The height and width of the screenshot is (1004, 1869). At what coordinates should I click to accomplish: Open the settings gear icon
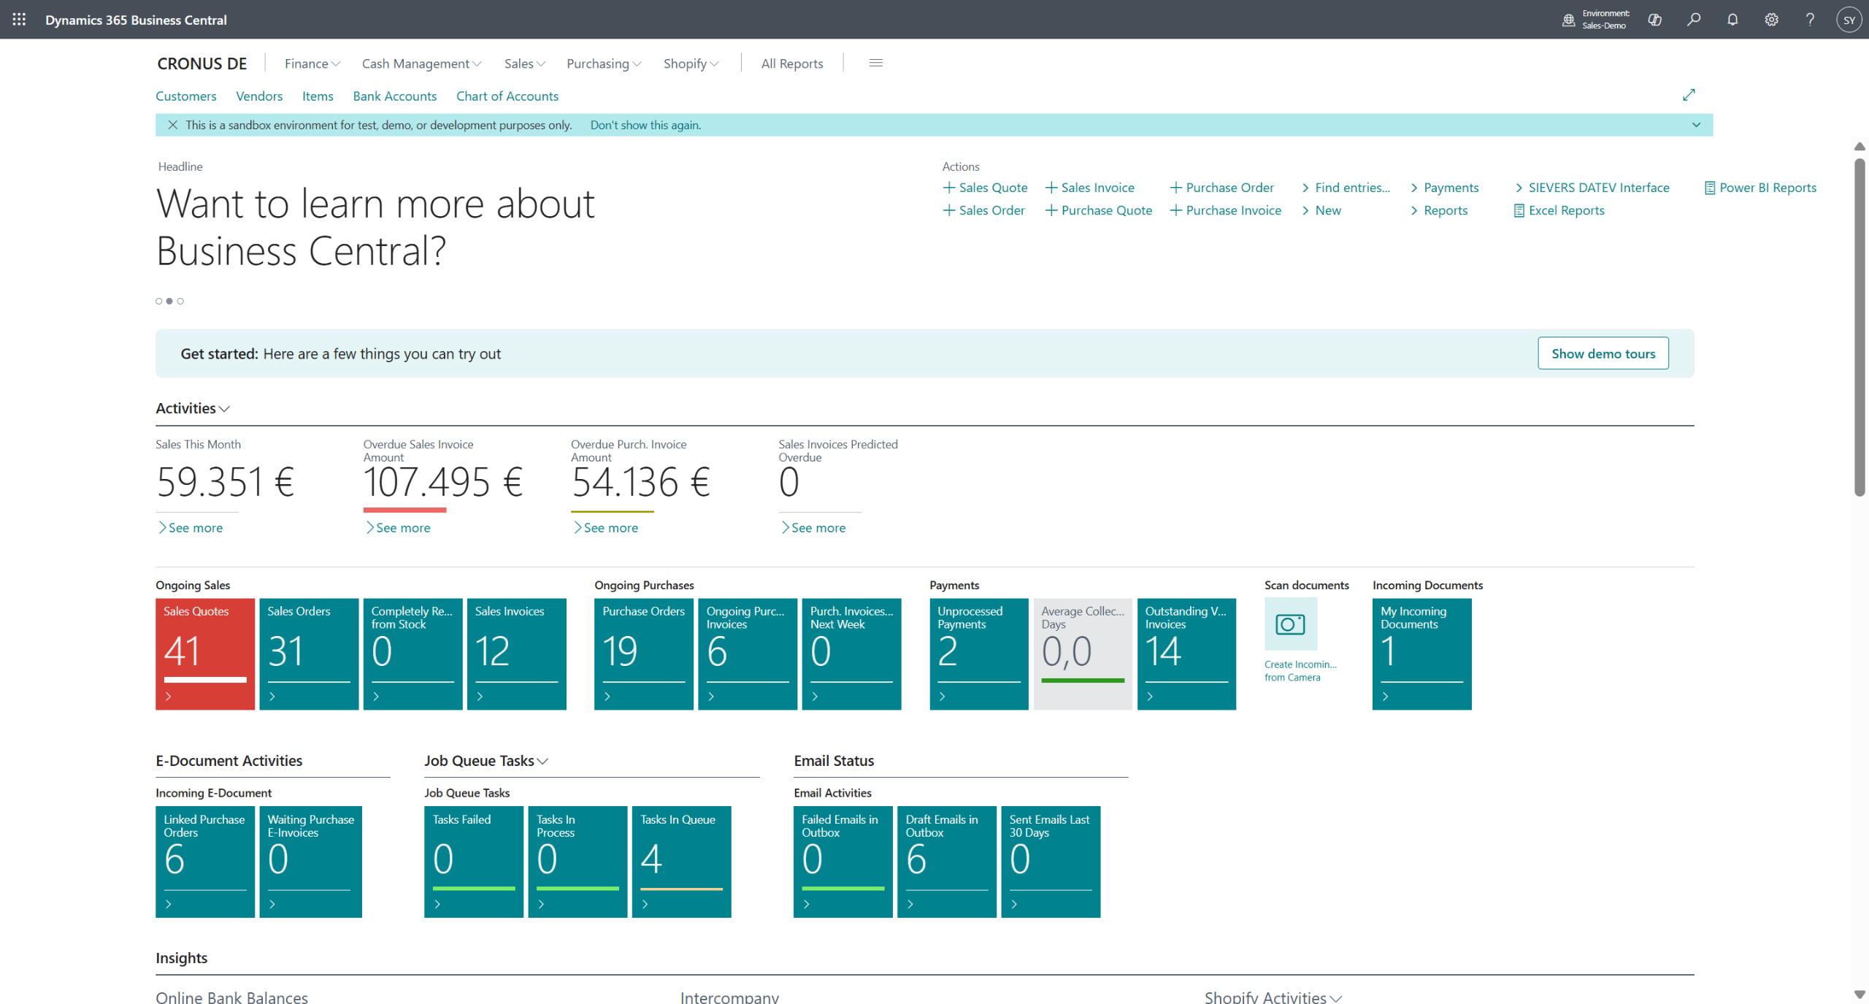(x=1771, y=20)
